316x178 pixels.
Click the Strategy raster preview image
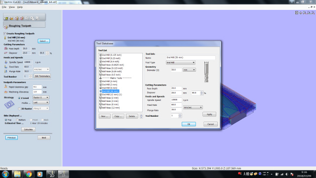(9, 104)
